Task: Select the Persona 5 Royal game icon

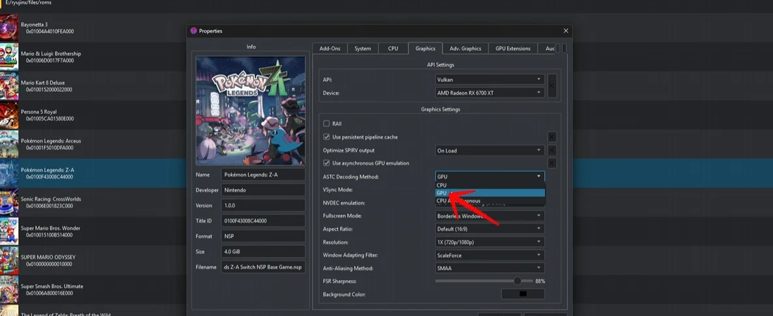Action: click(x=8, y=115)
